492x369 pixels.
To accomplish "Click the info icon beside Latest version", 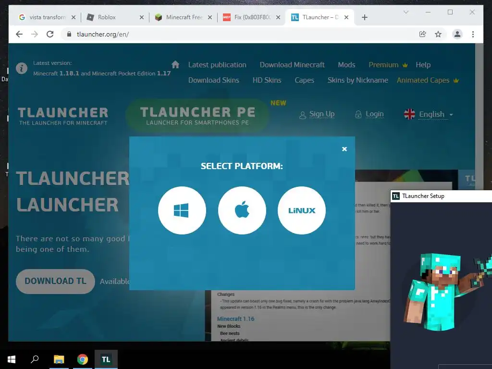I will click(22, 68).
